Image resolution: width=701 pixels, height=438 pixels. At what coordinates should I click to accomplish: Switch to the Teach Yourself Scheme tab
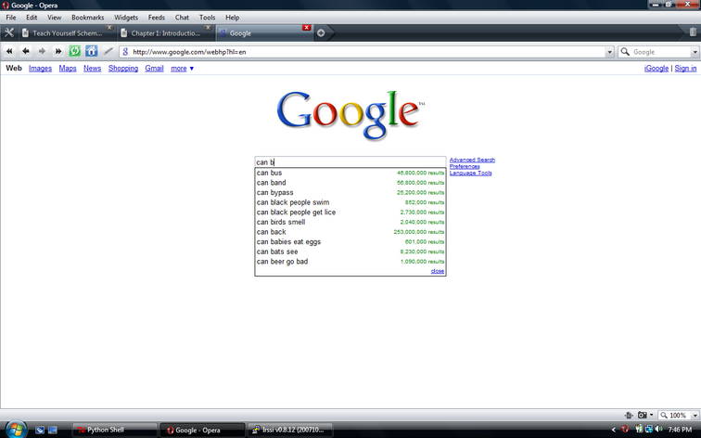[67, 33]
